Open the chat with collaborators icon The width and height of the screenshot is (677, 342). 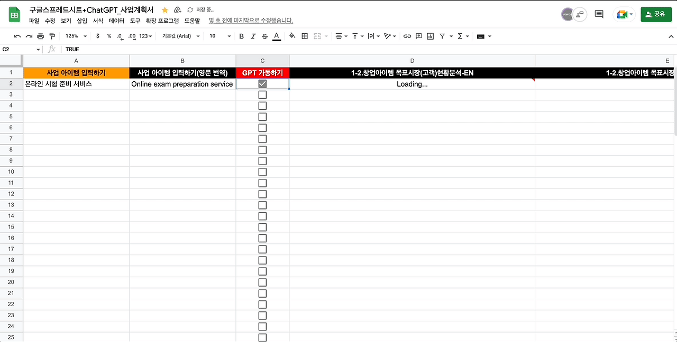click(580, 14)
